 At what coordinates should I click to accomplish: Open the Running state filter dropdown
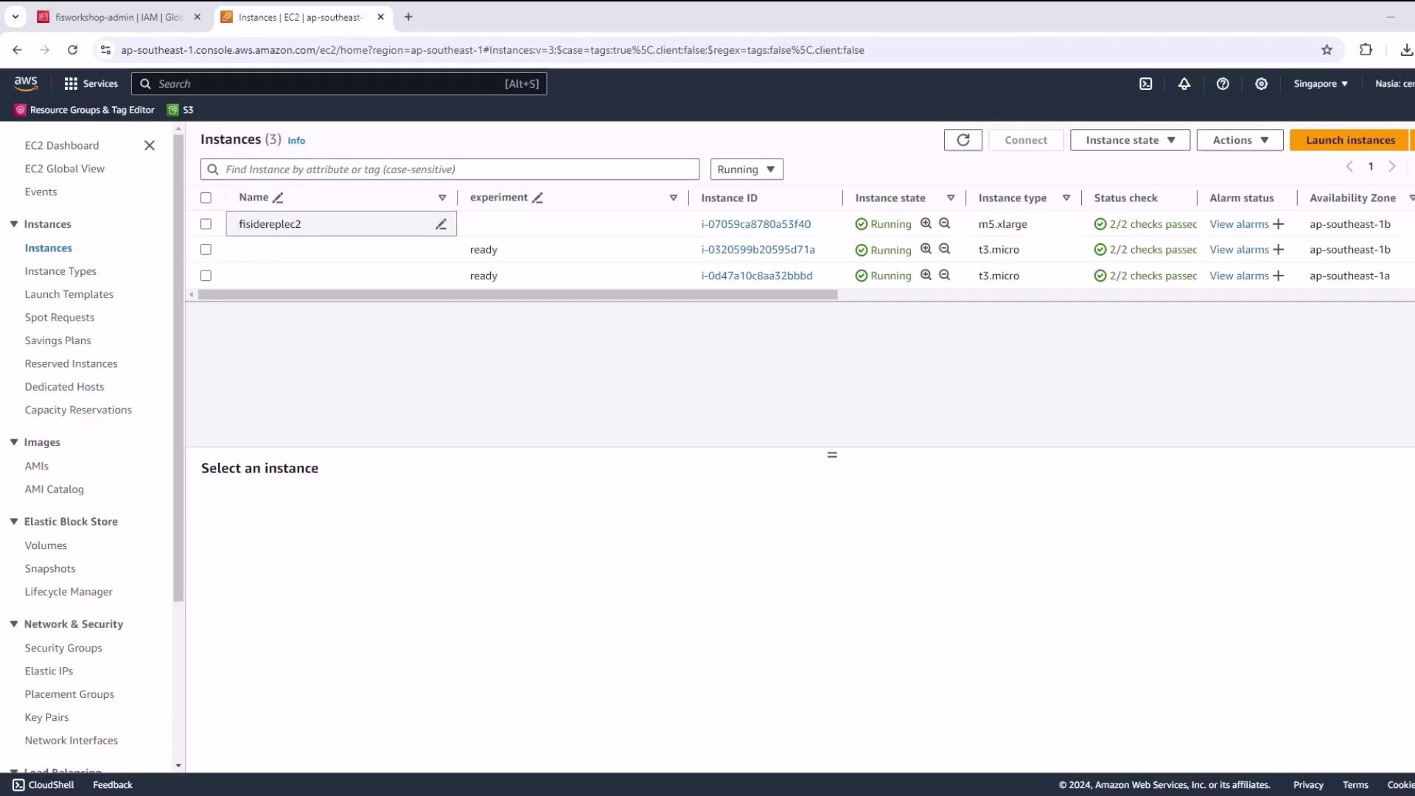[x=746, y=170]
